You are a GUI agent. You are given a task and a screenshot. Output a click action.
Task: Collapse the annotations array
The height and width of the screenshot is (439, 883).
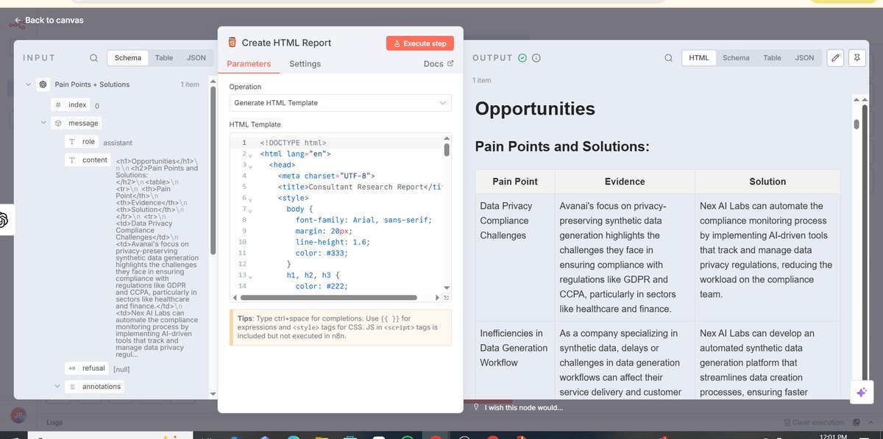[57, 386]
